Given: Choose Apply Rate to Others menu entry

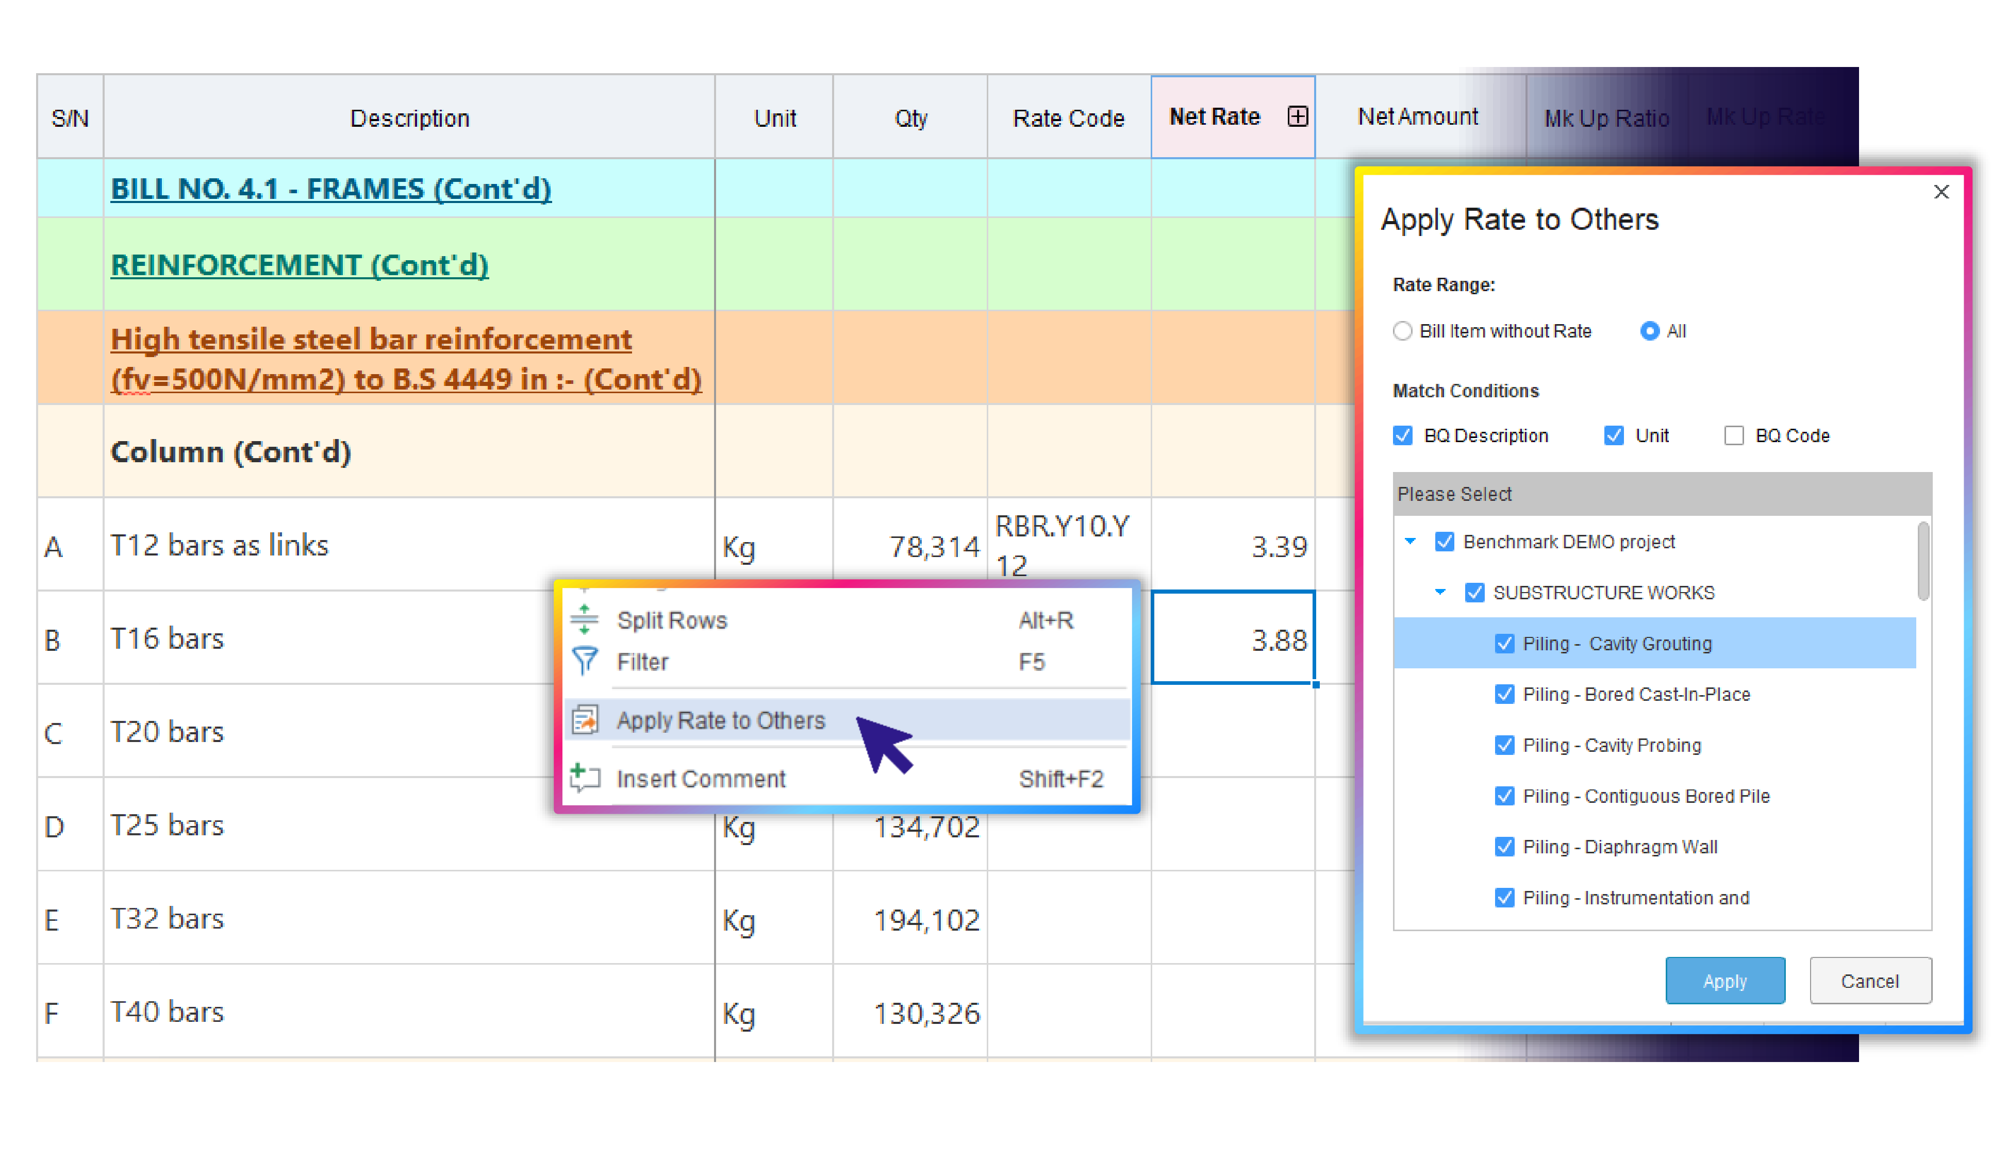Looking at the screenshot, I should coord(721,720).
